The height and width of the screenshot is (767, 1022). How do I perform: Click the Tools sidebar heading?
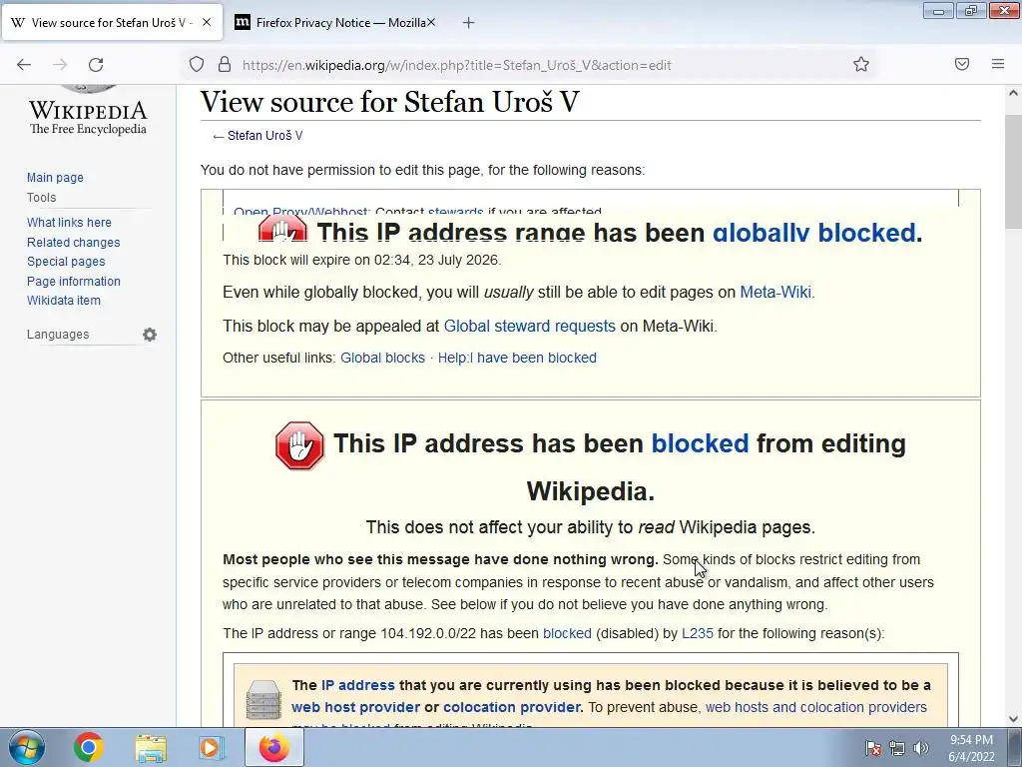coord(42,198)
